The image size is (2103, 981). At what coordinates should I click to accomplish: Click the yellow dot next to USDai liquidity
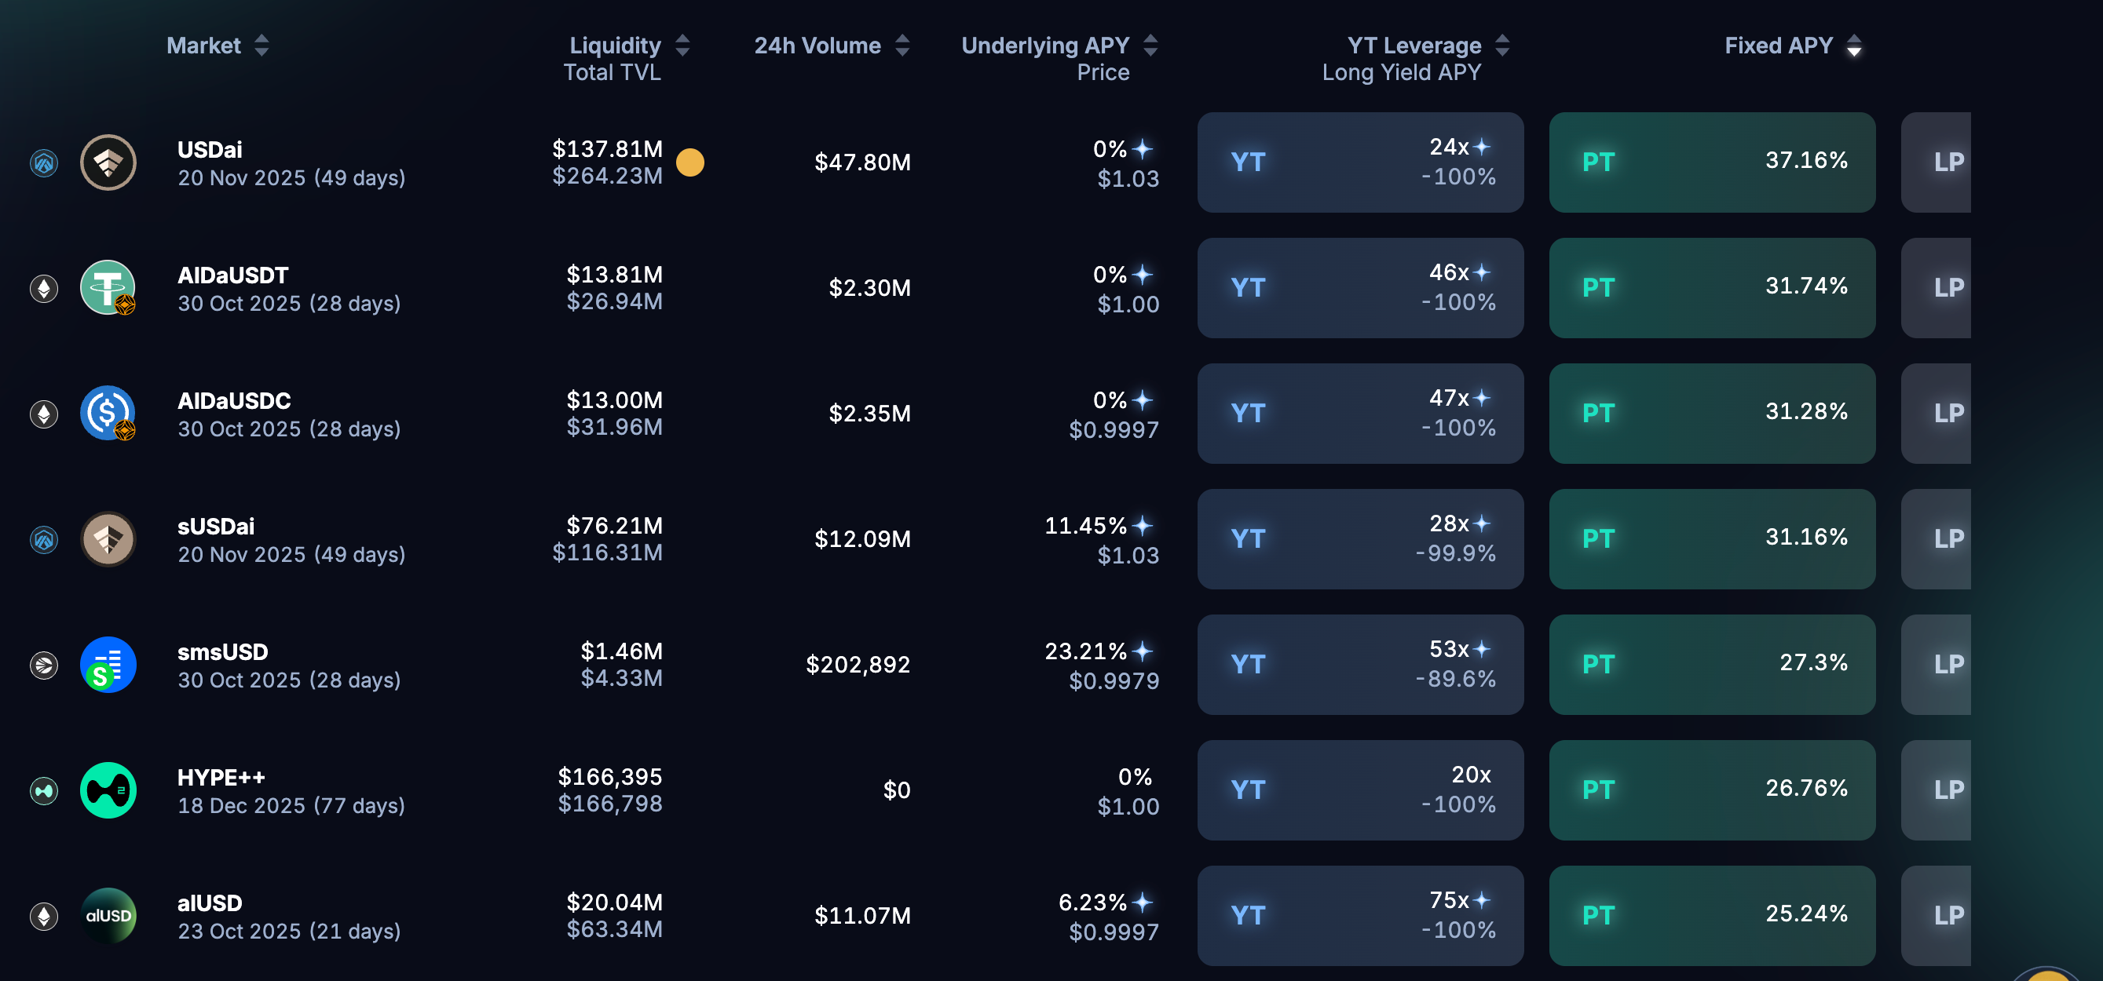pyautogui.click(x=689, y=162)
